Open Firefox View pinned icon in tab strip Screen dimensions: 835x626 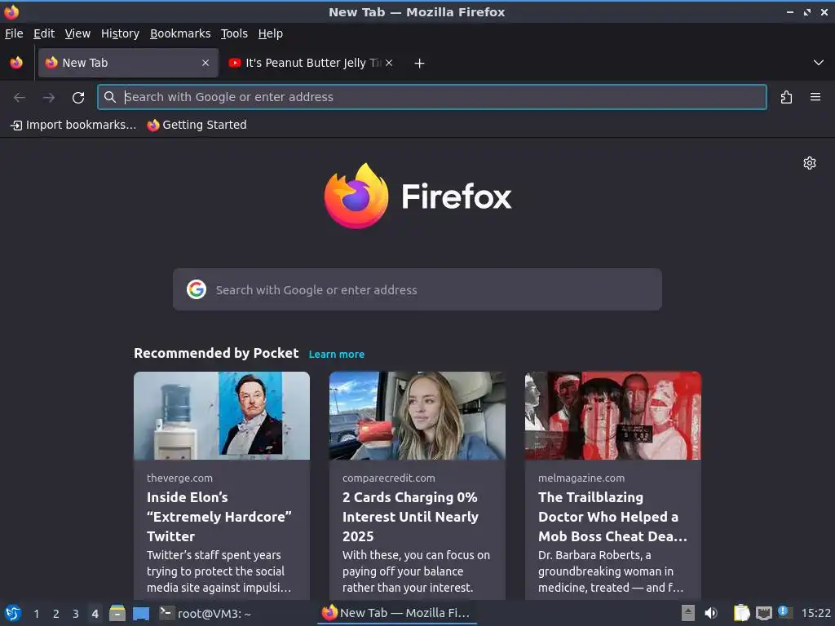16,63
